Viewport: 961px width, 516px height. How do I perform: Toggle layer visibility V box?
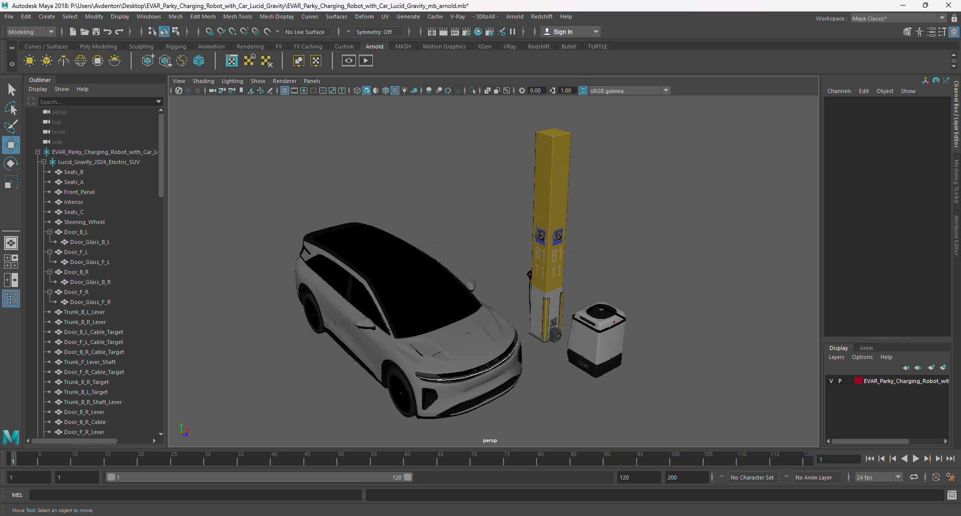click(831, 381)
